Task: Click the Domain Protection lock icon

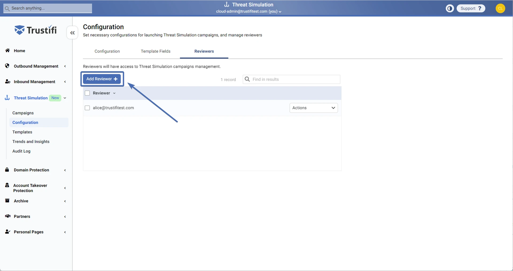Action: [x=7, y=170]
